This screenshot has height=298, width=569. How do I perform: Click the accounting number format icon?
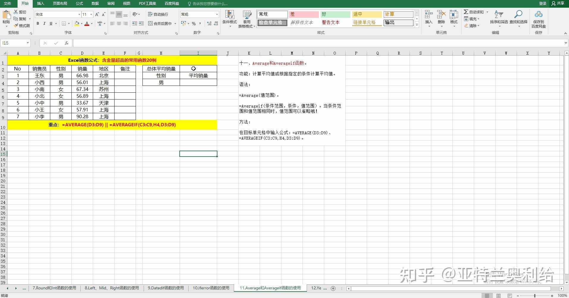(184, 23)
